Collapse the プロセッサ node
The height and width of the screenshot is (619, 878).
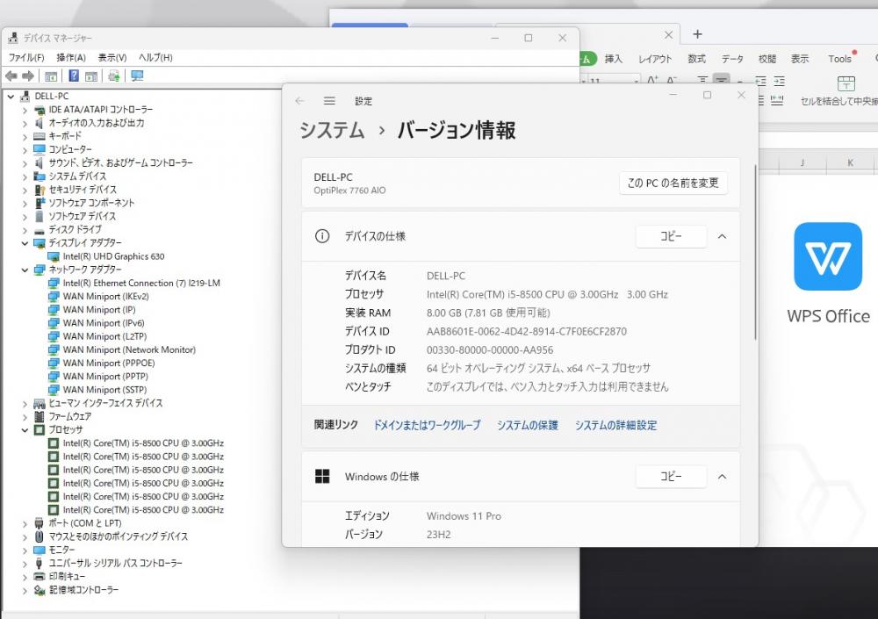point(25,430)
